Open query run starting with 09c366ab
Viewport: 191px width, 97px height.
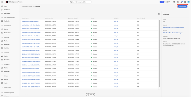click(x=31, y=32)
